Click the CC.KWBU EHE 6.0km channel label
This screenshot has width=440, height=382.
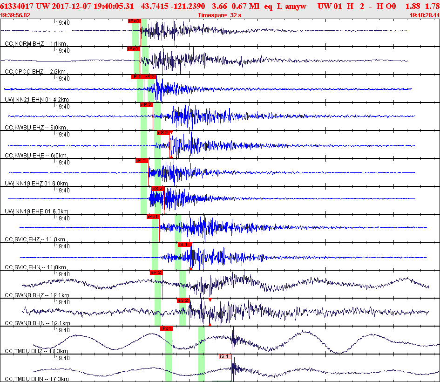click(x=36, y=155)
